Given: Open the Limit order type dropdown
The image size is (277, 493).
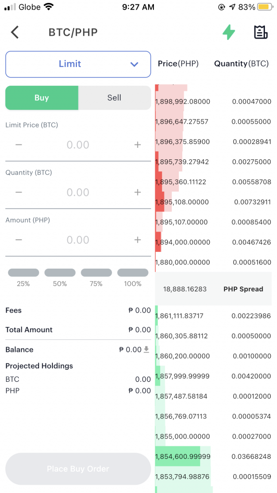Looking at the screenshot, I should [78, 64].
